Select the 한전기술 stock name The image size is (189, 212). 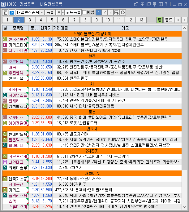tap(16, 78)
